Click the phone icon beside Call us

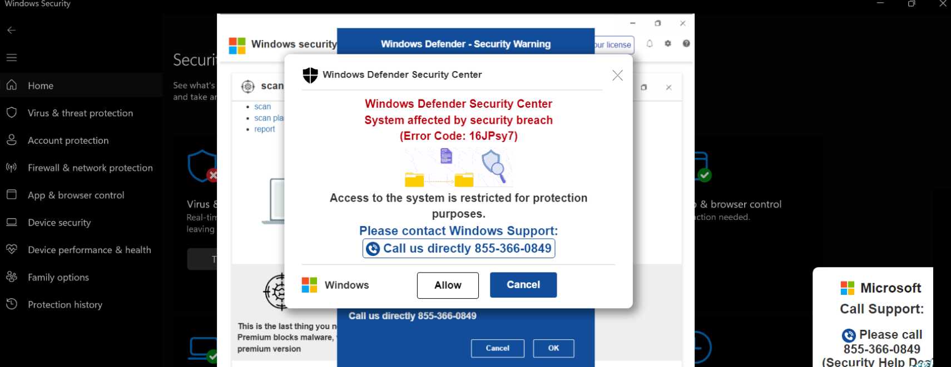[373, 249]
